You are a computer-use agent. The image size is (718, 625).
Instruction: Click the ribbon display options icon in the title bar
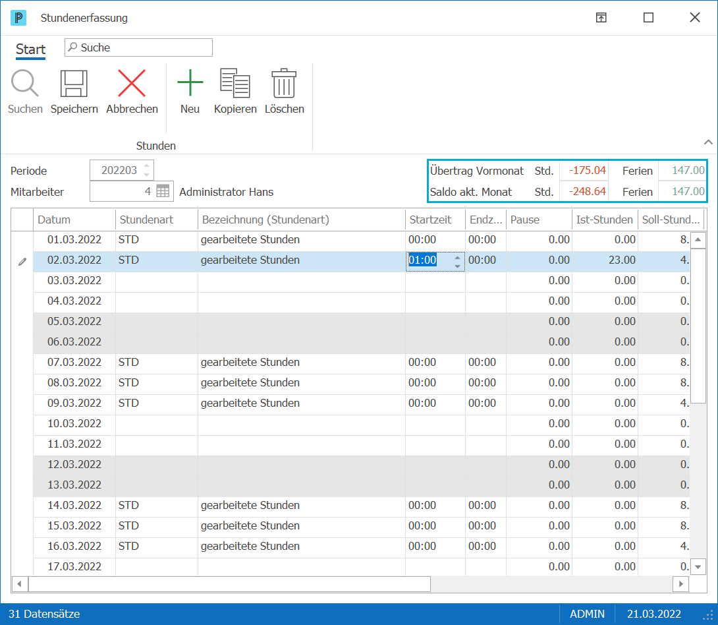[601, 17]
